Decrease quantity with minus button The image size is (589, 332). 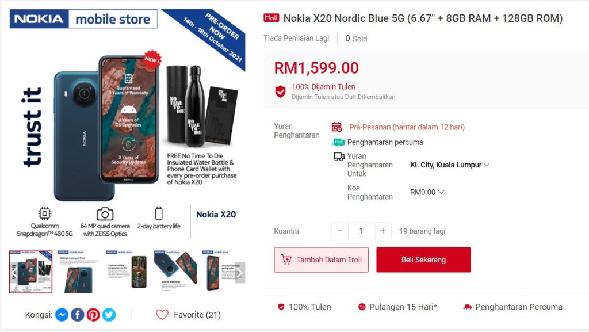tap(340, 231)
